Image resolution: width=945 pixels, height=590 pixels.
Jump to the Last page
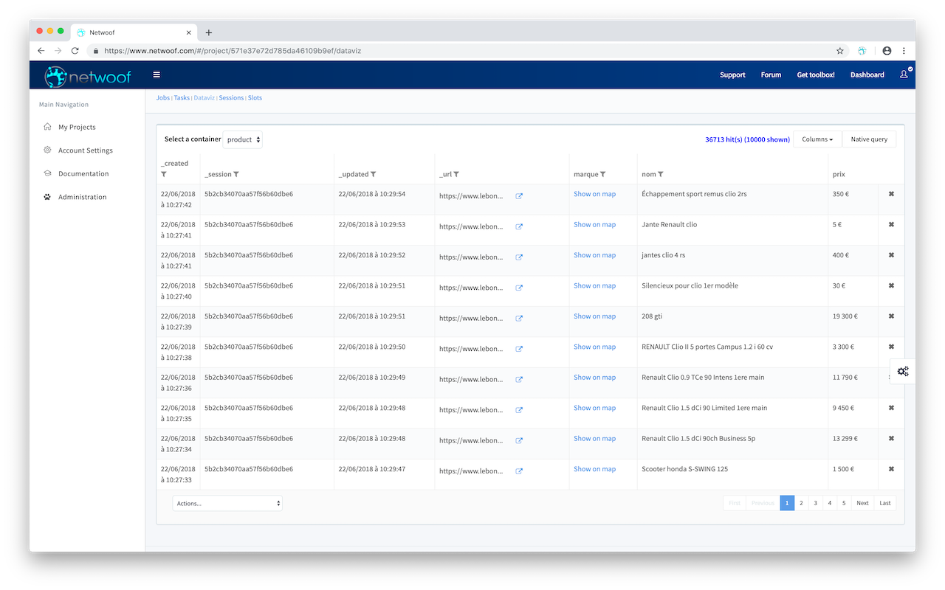[x=885, y=503]
